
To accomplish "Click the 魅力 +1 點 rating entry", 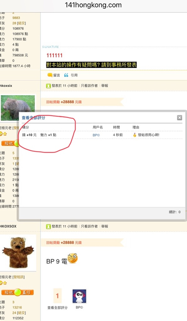I will point(48,135).
